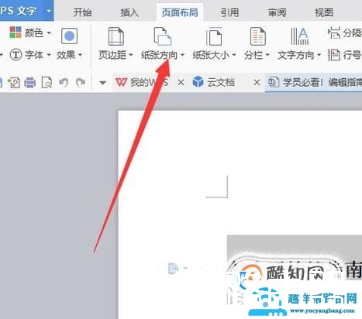The image size is (362, 319).
Task: Open the 页边距 dropdown
Action: (131, 55)
